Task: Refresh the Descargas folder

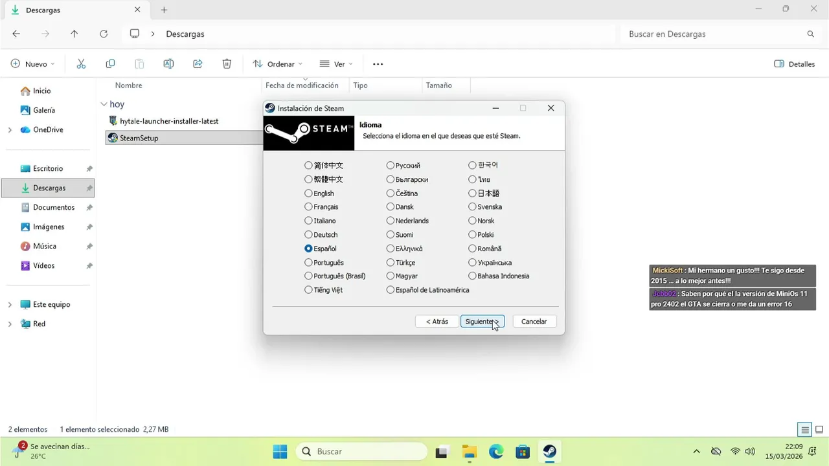Action: pyautogui.click(x=103, y=34)
